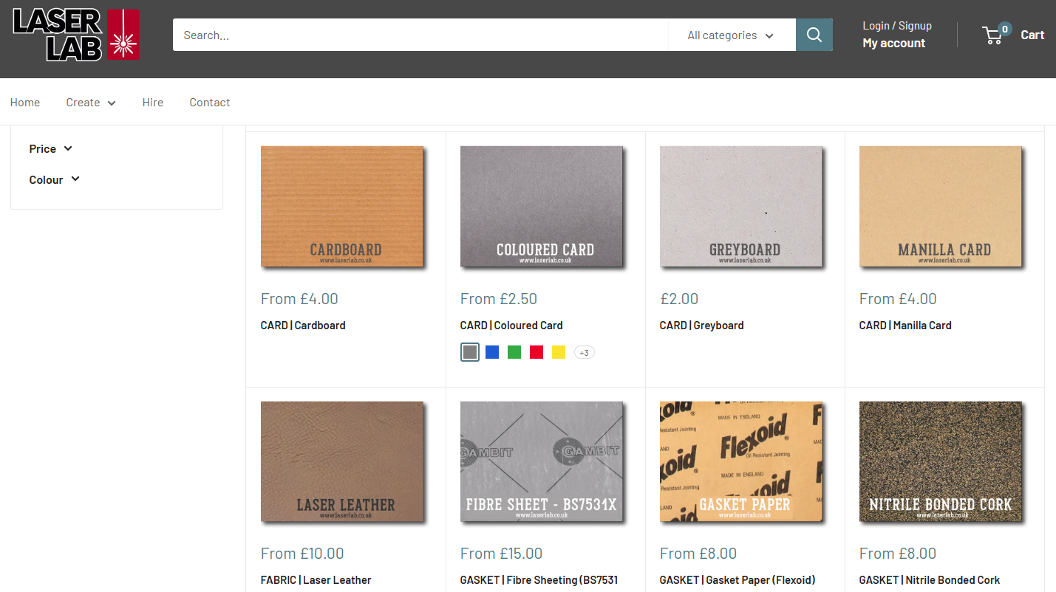Open the Cardboard product image

click(342, 207)
